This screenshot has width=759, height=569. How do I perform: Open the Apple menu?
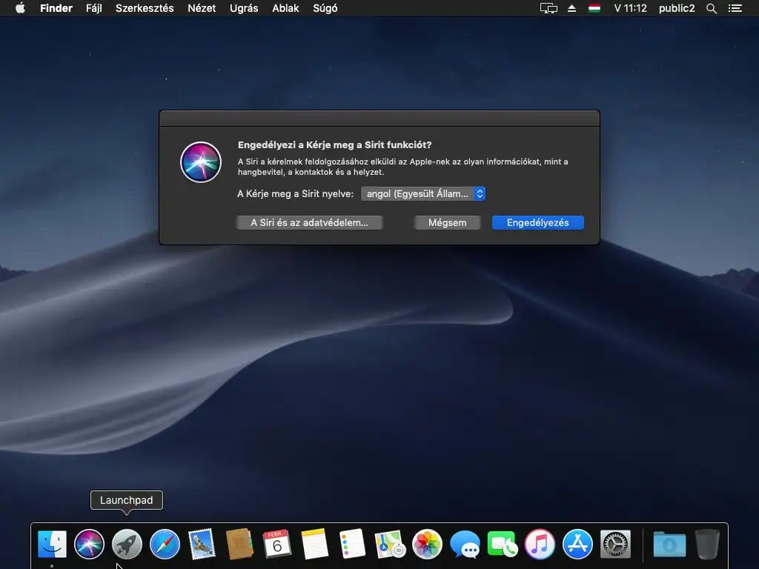point(20,8)
